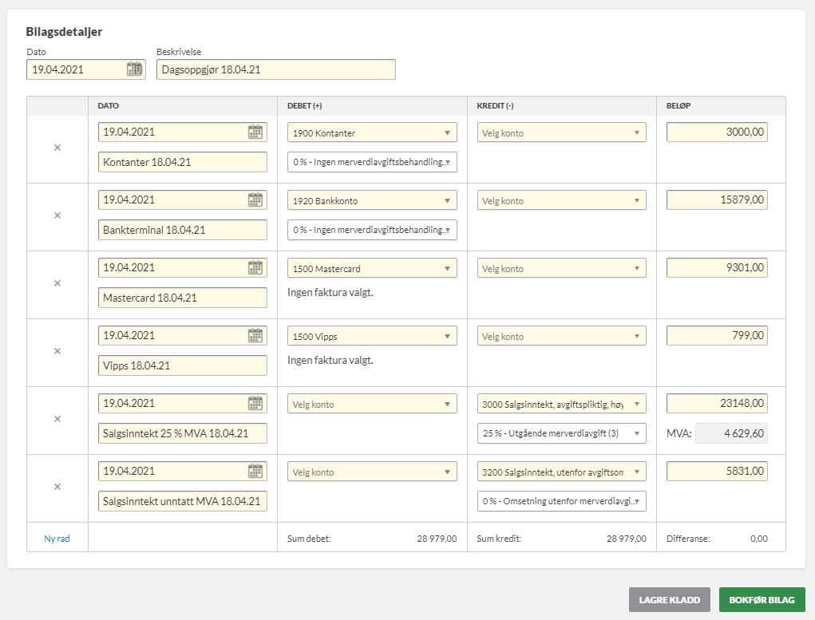
Task: Click the Bankterminal 18.04.21 description field
Action: pos(183,230)
